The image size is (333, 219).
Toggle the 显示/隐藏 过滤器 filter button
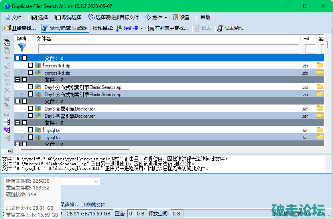(x=65, y=28)
